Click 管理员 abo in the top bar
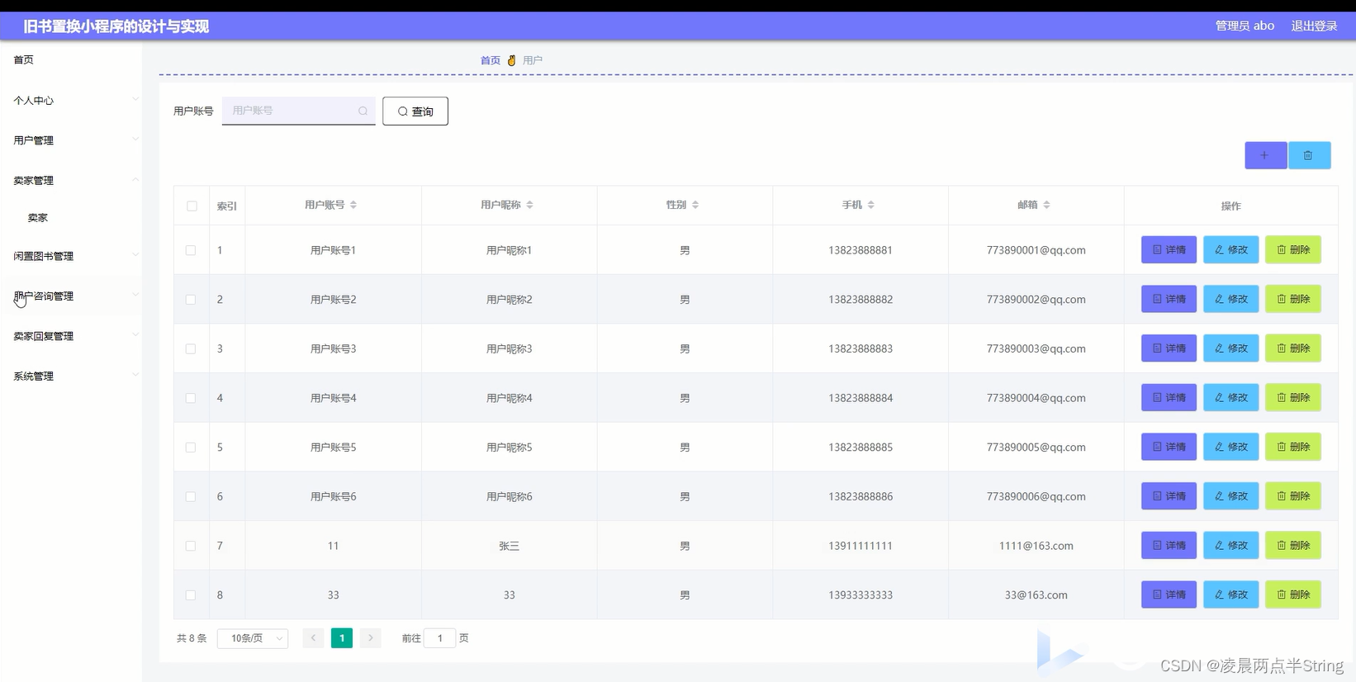 [1245, 26]
